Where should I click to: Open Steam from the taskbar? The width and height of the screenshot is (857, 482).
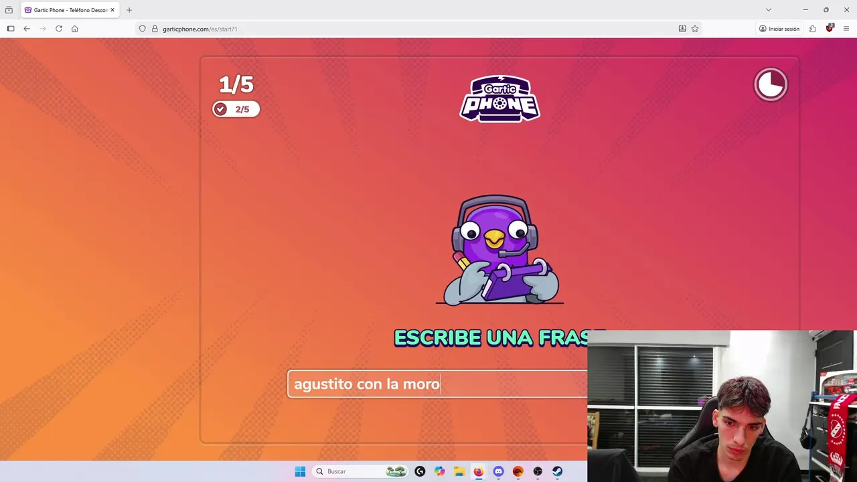click(557, 471)
